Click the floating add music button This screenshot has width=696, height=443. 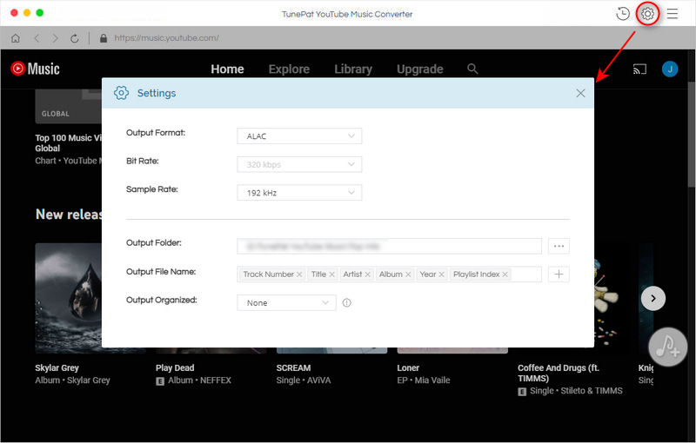pos(667,347)
